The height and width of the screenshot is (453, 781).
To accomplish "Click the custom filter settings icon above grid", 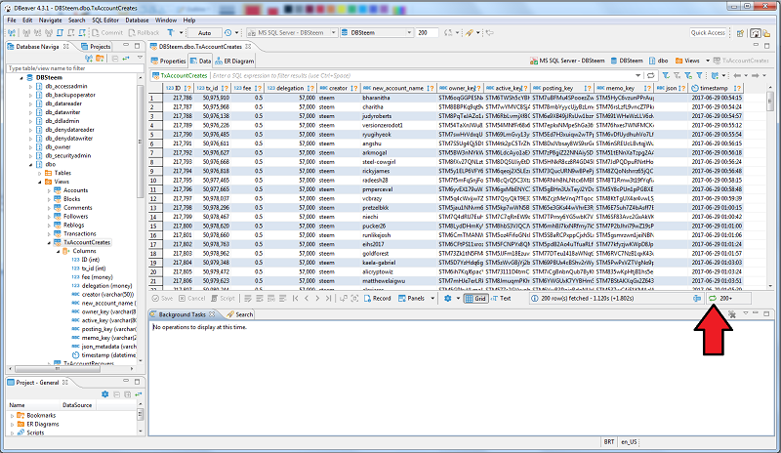I will pyautogui.click(x=716, y=76).
